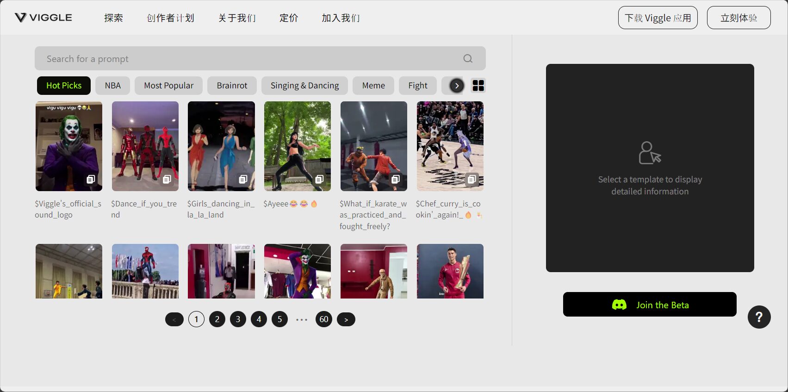Open the Most Popular category
Screen dimensions: 788x392
[168, 86]
